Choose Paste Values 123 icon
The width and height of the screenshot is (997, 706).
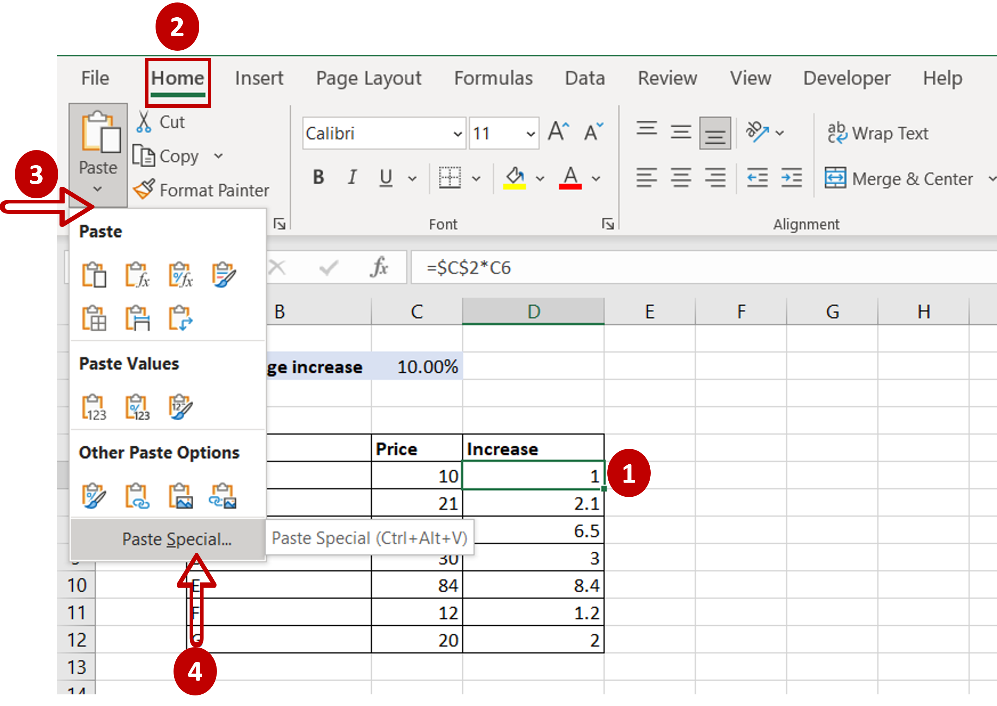point(94,407)
